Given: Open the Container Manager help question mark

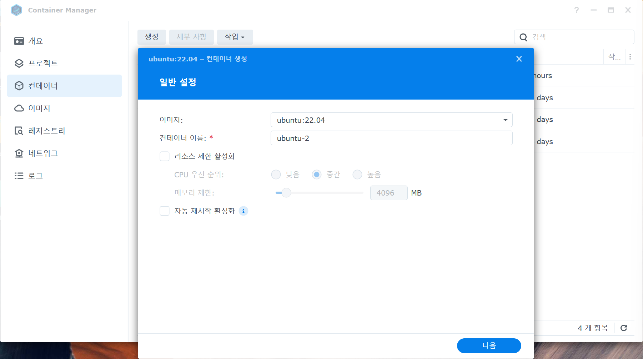Looking at the screenshot, I should point(577,10).
